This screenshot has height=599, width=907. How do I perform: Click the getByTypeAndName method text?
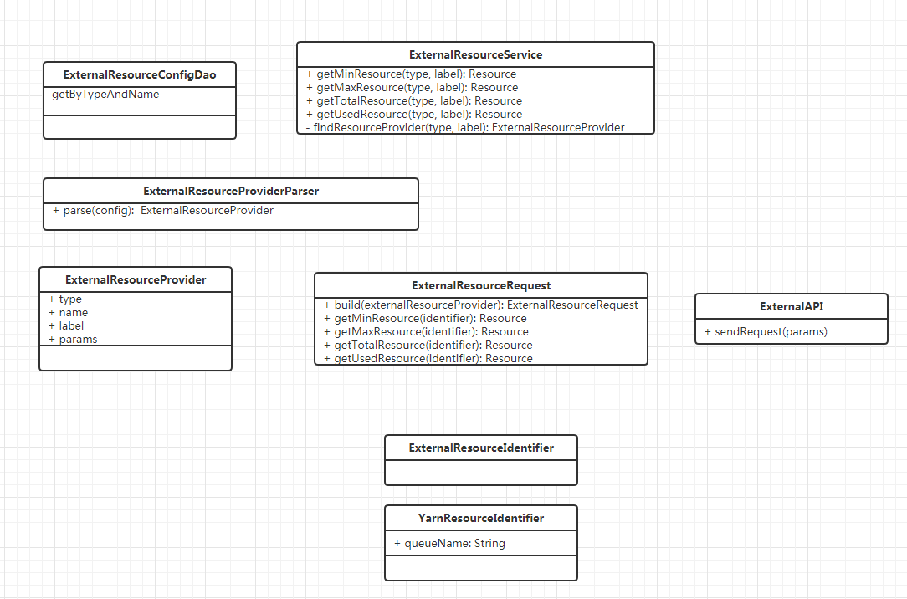105,95
